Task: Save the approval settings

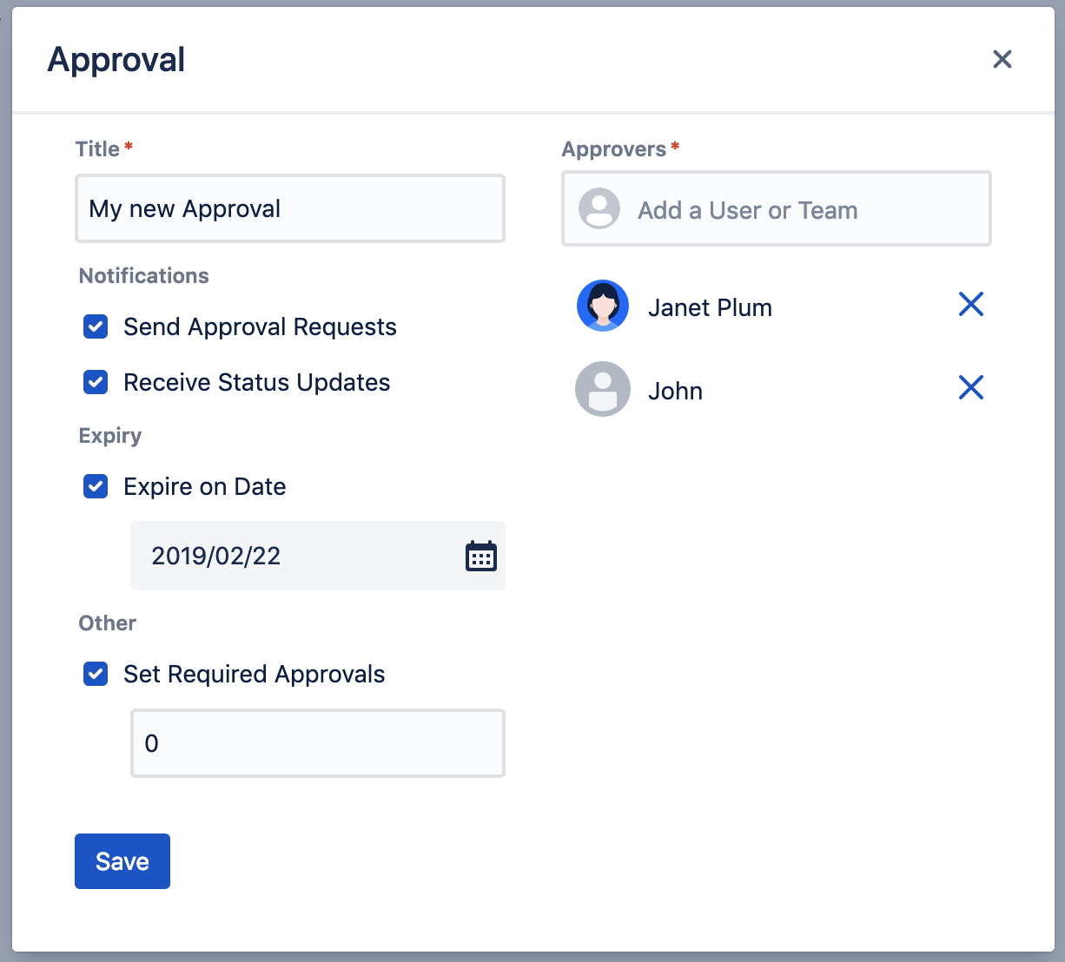Action: [x=122, y=861]
